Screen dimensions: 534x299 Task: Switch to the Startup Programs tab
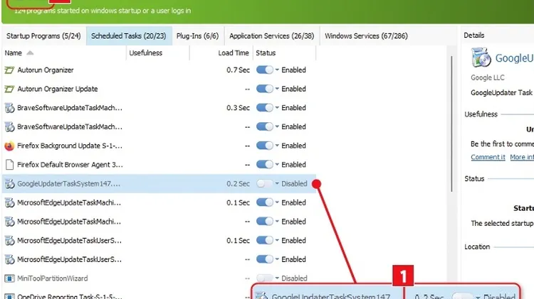tap(42, 36)
